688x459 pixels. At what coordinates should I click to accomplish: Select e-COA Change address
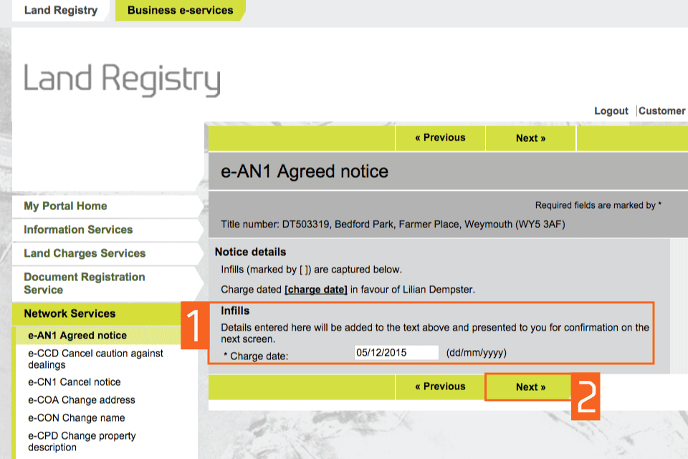tap(82, 400)
